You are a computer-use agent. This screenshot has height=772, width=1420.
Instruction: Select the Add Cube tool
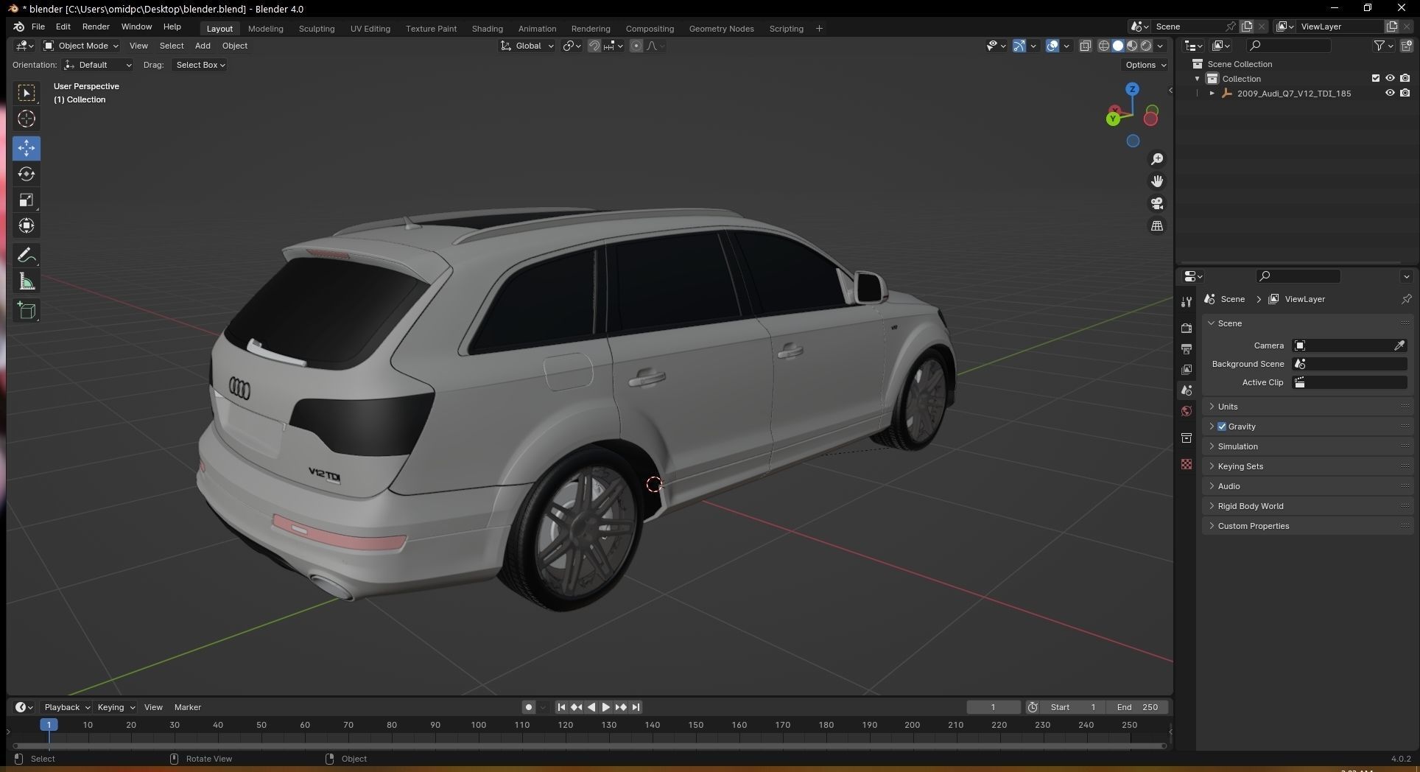27,311
